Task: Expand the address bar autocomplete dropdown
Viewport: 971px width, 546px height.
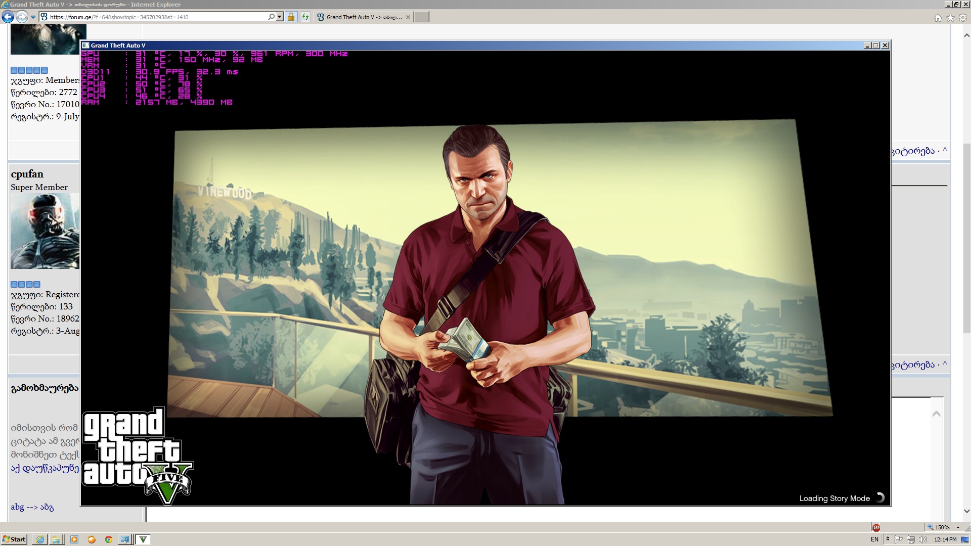Action: (x=279, y=17)
